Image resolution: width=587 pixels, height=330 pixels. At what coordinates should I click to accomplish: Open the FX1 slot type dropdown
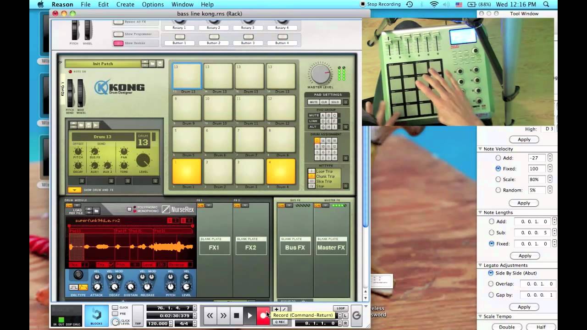click(209, 206)
